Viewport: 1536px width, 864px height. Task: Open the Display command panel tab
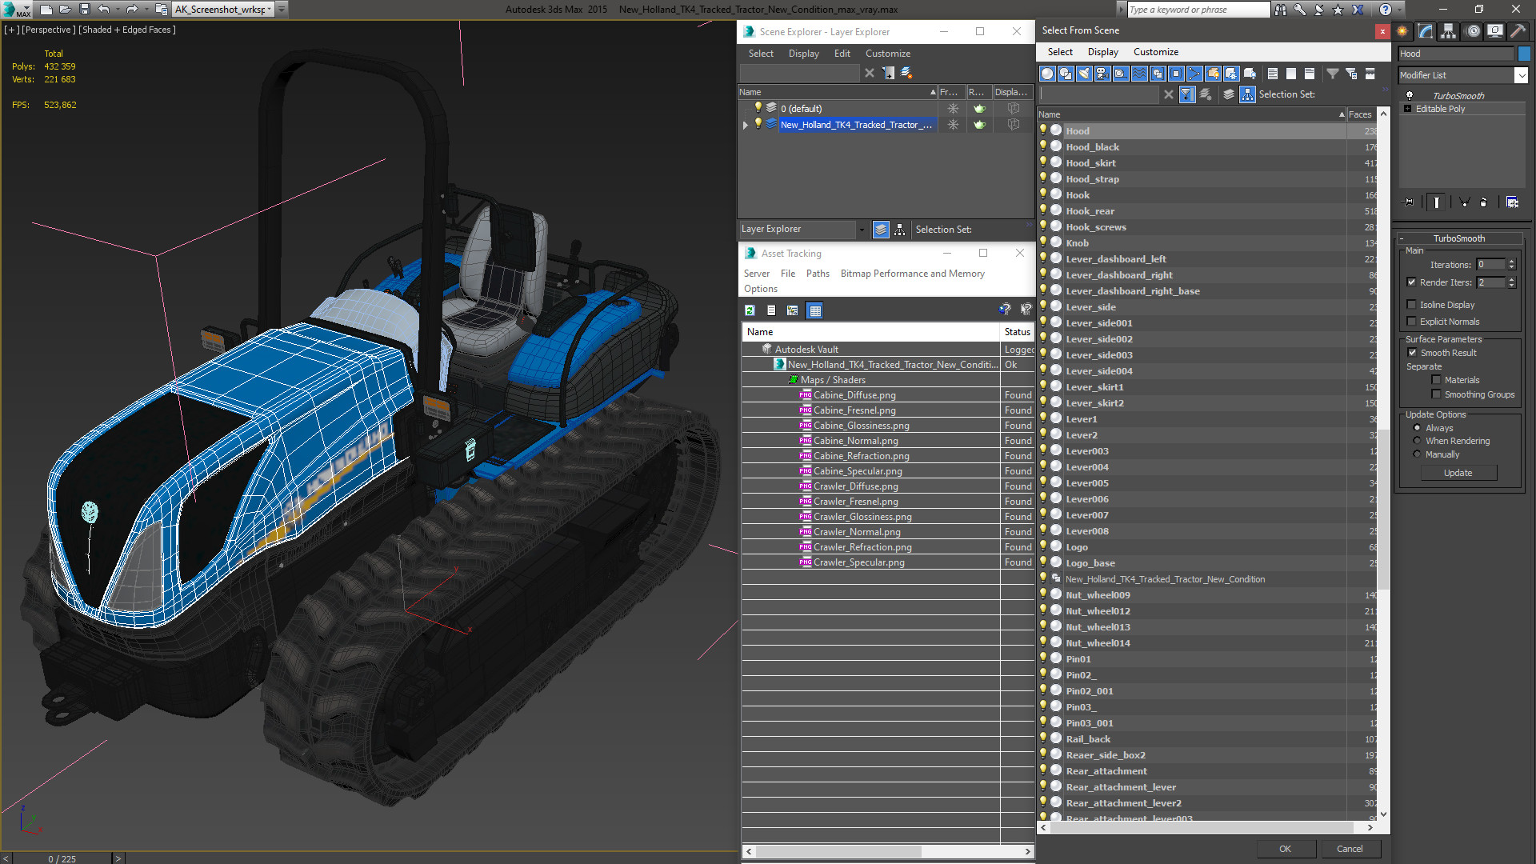coord(1495,31)
